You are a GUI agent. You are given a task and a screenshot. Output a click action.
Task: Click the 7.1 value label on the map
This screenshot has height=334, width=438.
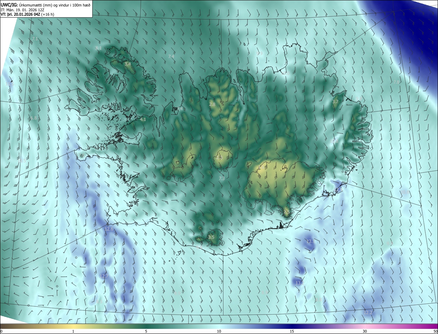pyautogui.click(x=35, y=39)
